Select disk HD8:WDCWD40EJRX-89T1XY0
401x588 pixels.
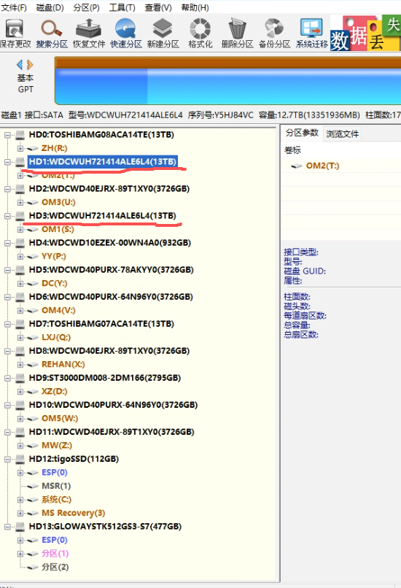click(x=109, y=351)
